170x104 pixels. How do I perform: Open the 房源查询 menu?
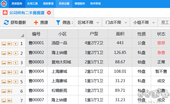17,4
